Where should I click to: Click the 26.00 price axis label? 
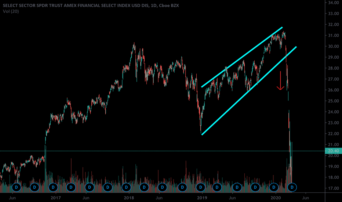coord(334,90)
